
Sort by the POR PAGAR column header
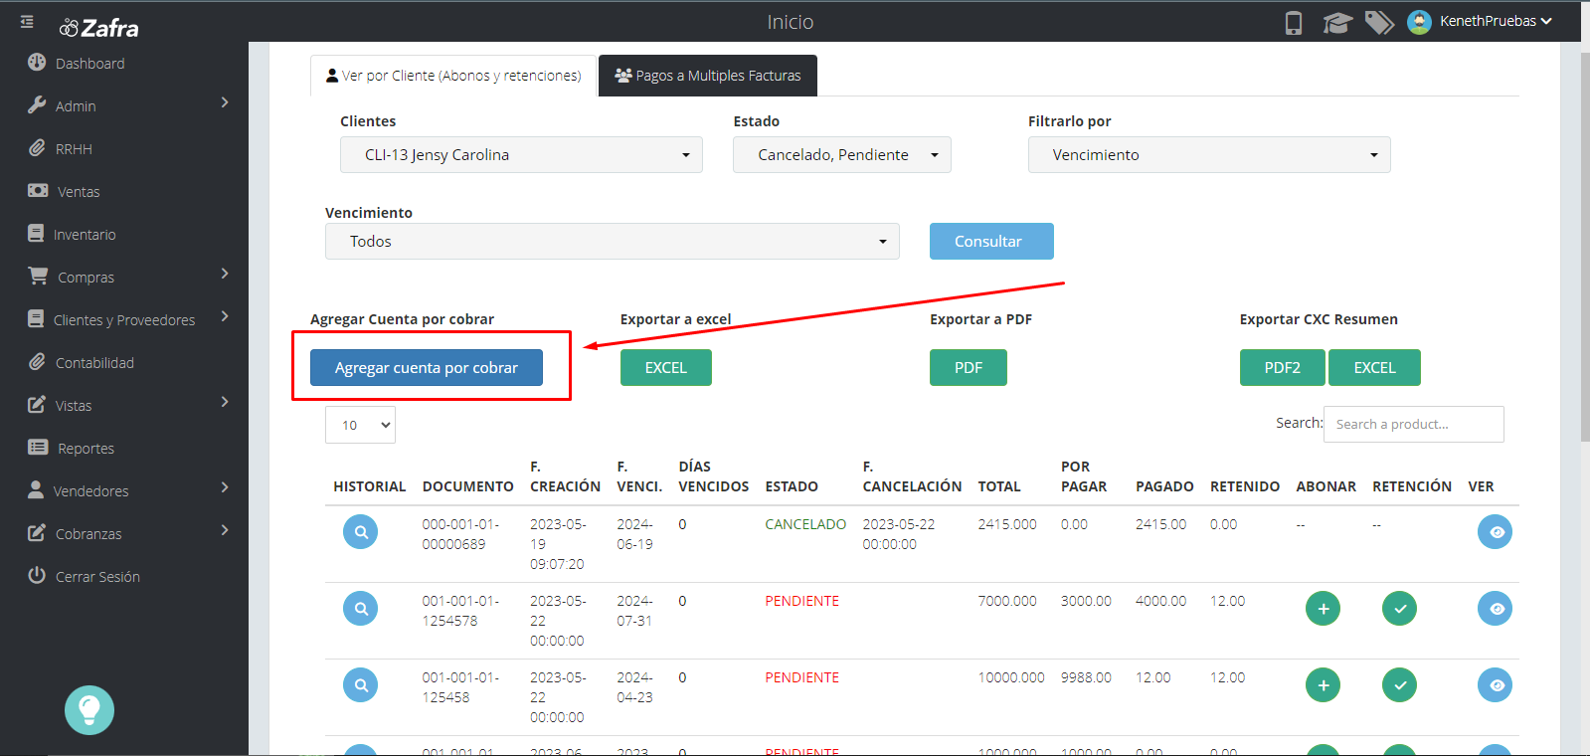[1084, 476]
